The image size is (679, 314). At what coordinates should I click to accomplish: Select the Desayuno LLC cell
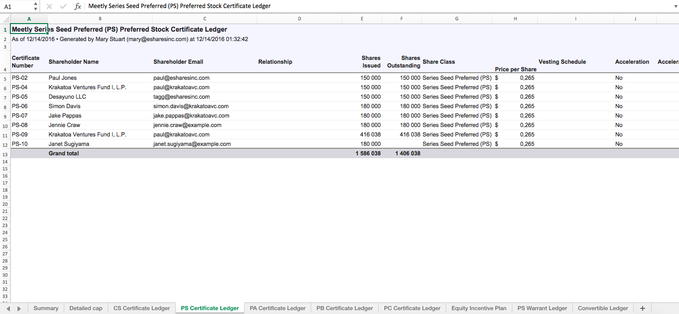(x=100, y=97)
